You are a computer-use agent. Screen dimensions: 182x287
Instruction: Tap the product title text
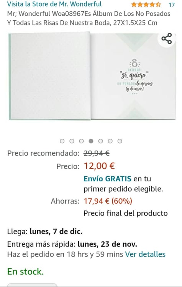[x=89, y=18]
